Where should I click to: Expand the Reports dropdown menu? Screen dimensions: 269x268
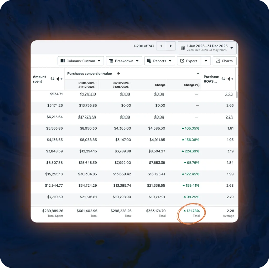point(159,61)
